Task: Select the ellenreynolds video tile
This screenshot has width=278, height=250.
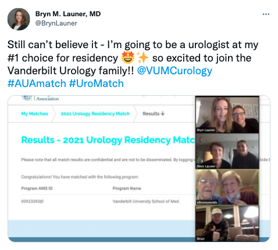Action: click(227, 187)
